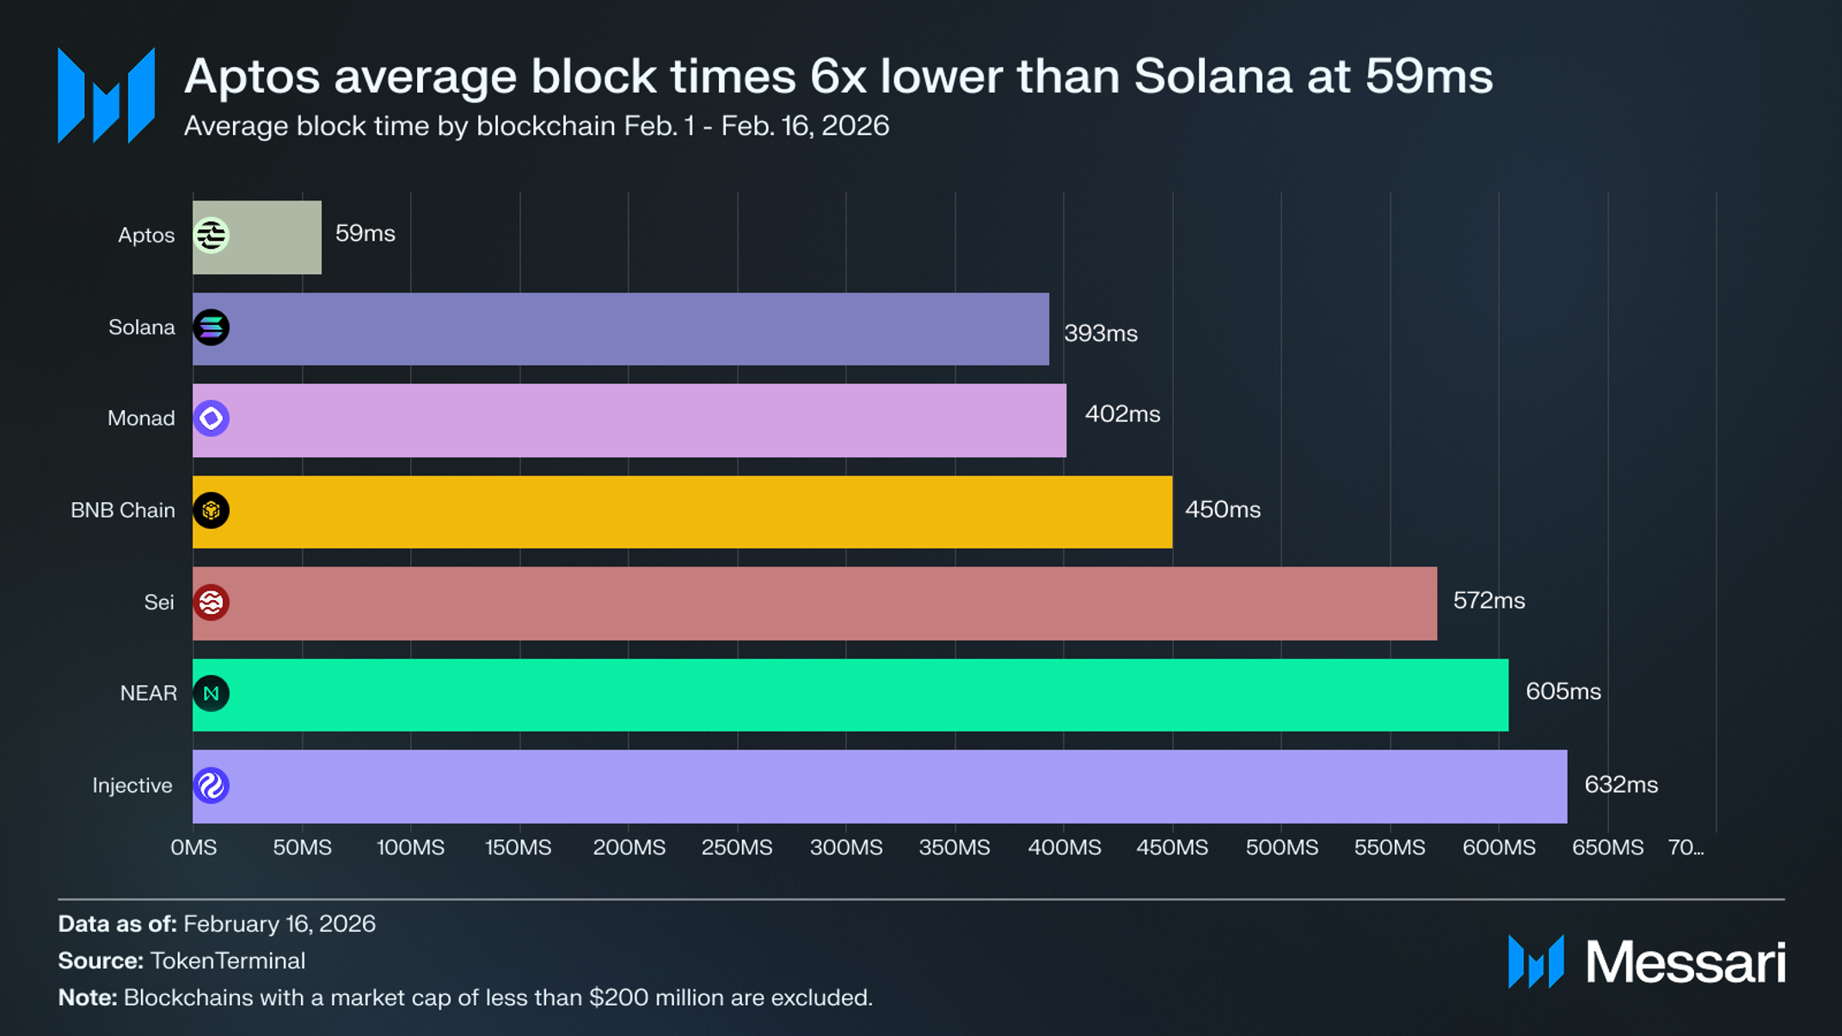The image size is (1842, 1036).
Task: Click the 400MS axis tick label
Action: click(x=1064, y=848)
